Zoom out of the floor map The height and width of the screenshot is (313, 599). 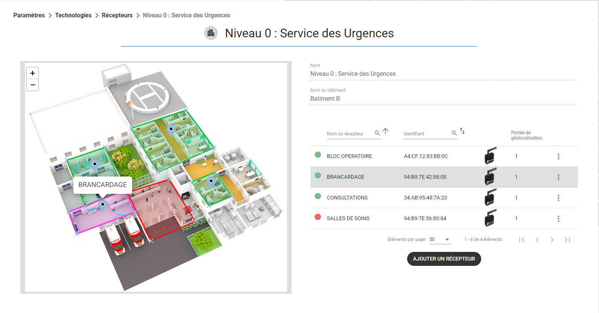click(32, 85)
